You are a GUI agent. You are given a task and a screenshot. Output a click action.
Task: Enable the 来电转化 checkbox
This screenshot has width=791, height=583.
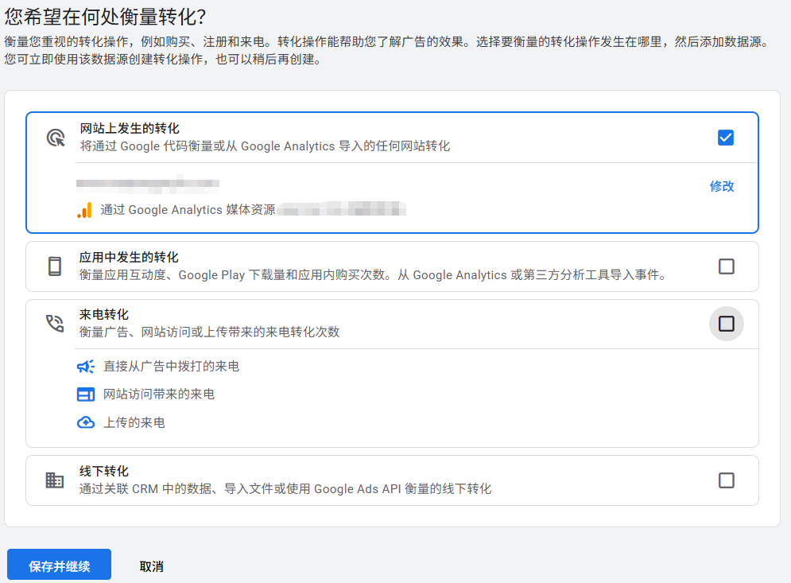[726, 324]
